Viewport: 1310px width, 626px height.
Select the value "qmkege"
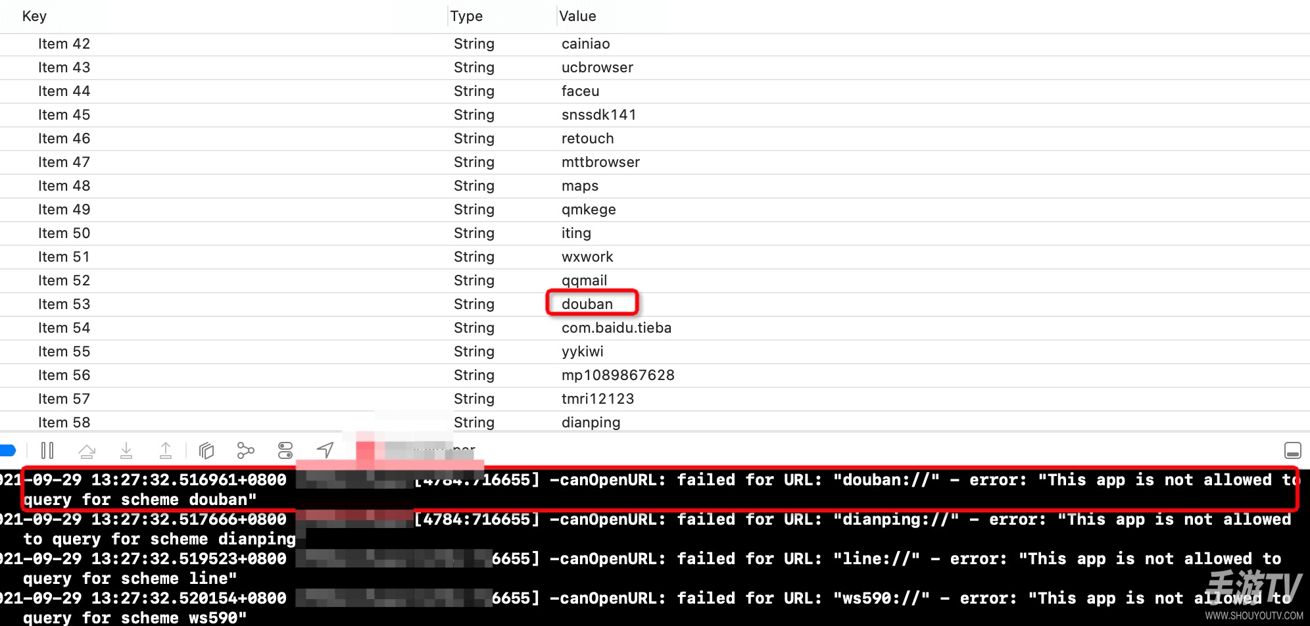click(x=589, y=210)
